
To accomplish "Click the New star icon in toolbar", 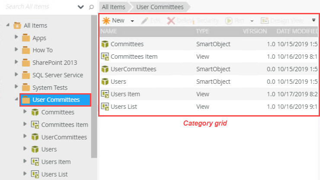I will [106, 20].
